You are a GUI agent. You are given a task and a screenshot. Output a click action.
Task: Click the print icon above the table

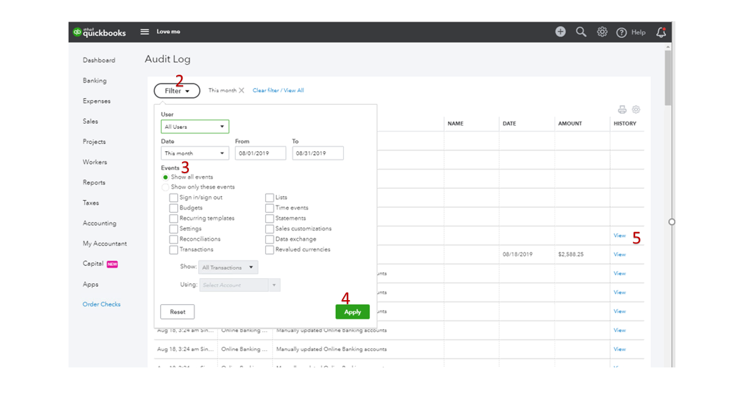(x=622, y=109)
